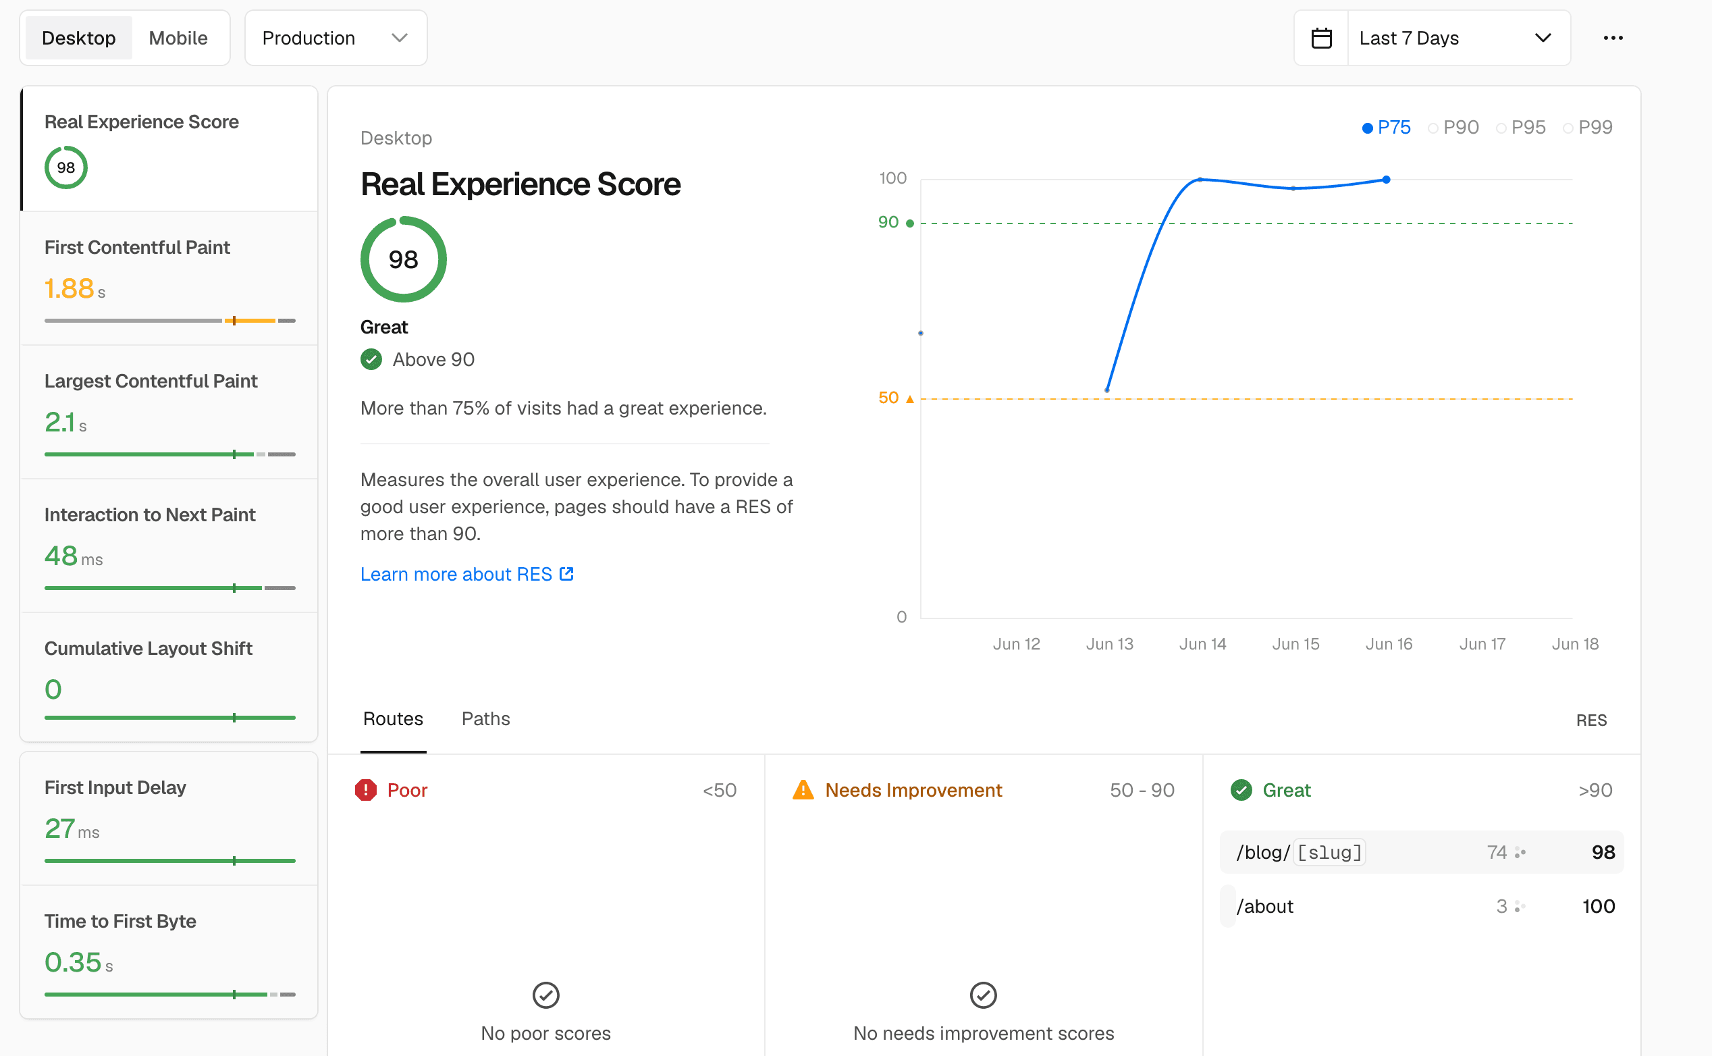Screen dimensions: 1712x1056
Task: Select the P99 percentile option
Action: tap(1588, 127)
